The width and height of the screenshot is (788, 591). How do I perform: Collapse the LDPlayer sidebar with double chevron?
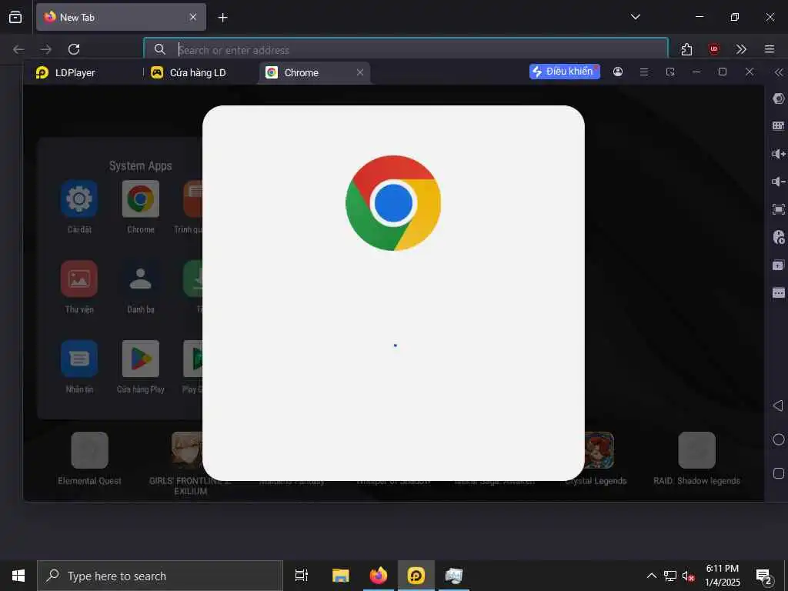click(779, 72)
